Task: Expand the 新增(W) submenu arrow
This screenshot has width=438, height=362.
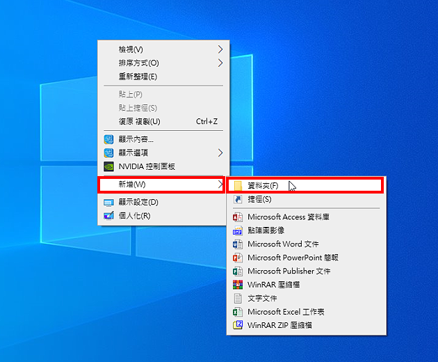Action: [220, 184]
